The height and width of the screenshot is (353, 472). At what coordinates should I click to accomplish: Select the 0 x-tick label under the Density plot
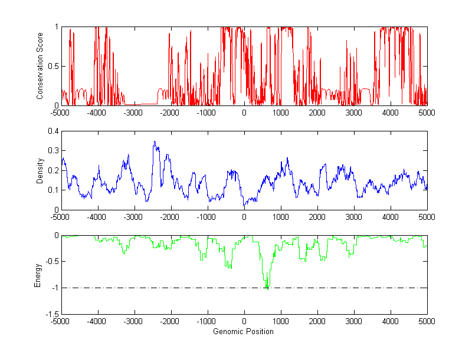[244, 217]
